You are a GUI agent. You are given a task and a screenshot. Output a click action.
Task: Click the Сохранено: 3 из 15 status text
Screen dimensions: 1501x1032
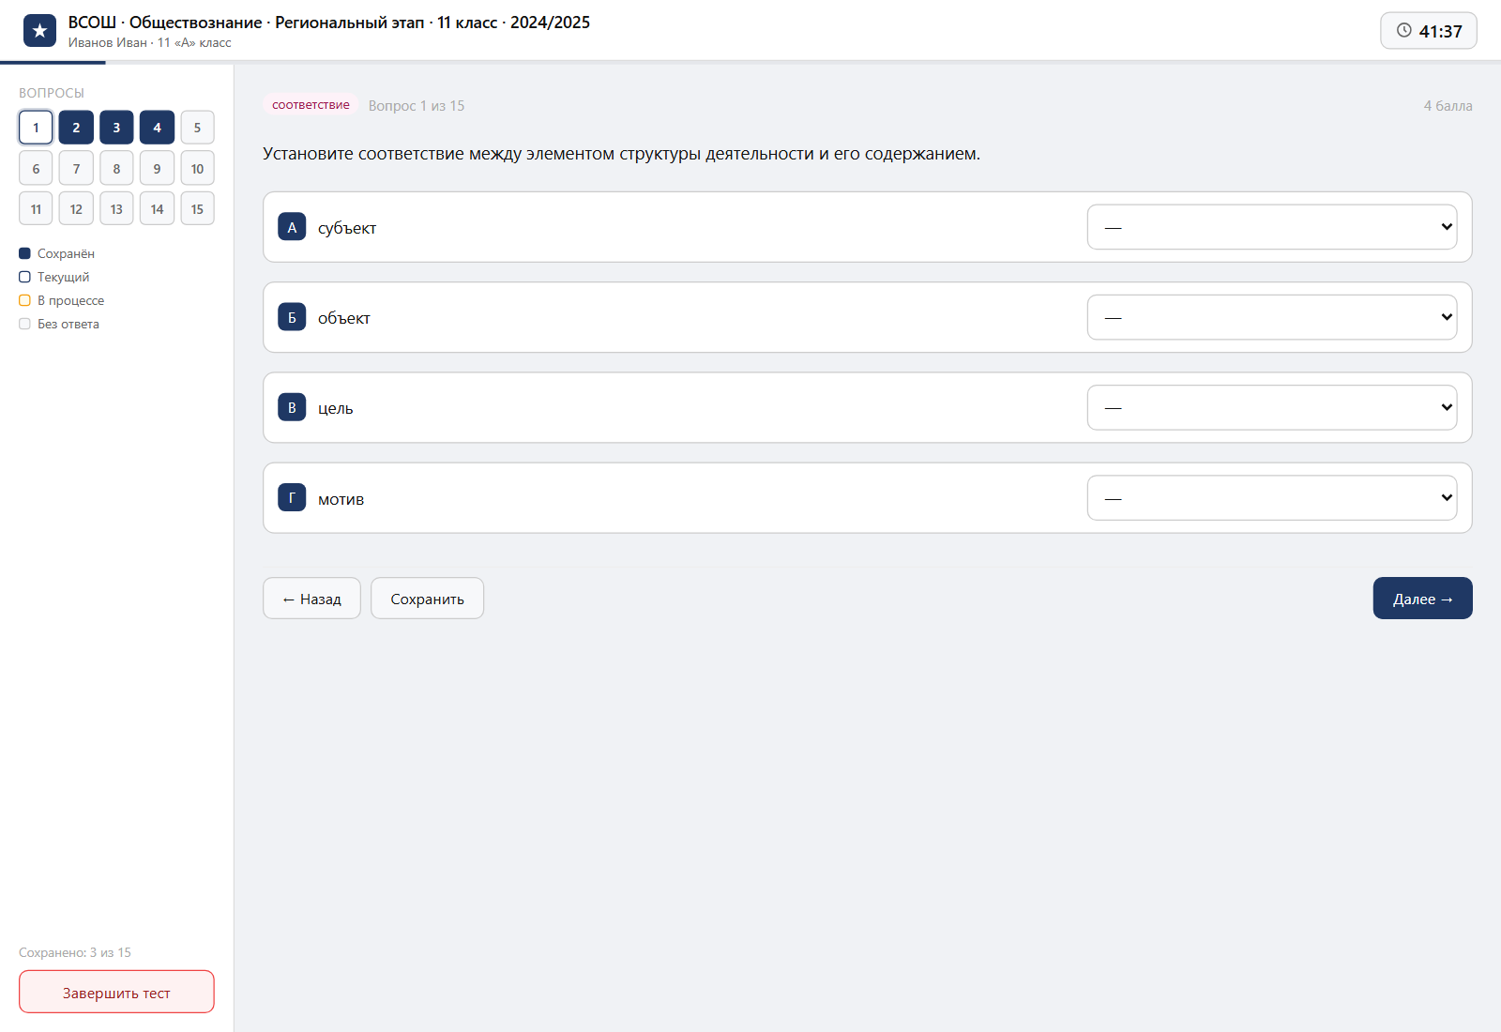tap(75, 952)
